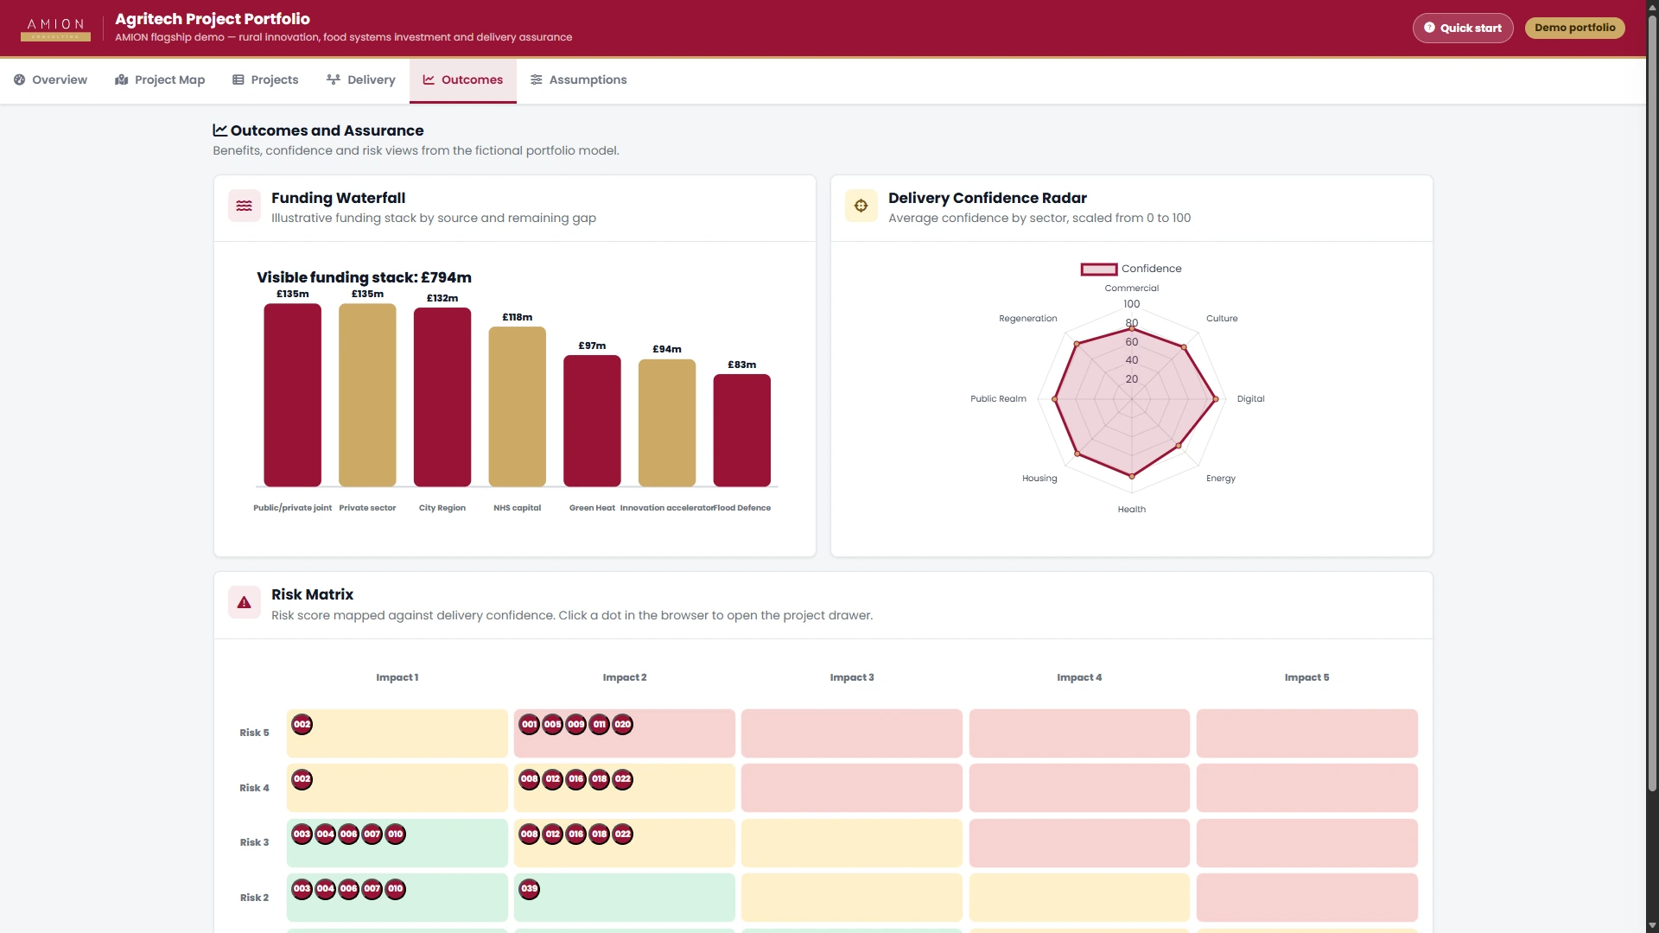The width and height of the screenshot is (1659, 933).
Task: Click the Delivery Confidence Radar crosshair icon
Action: pyautogui.click(x=861, y=206)
